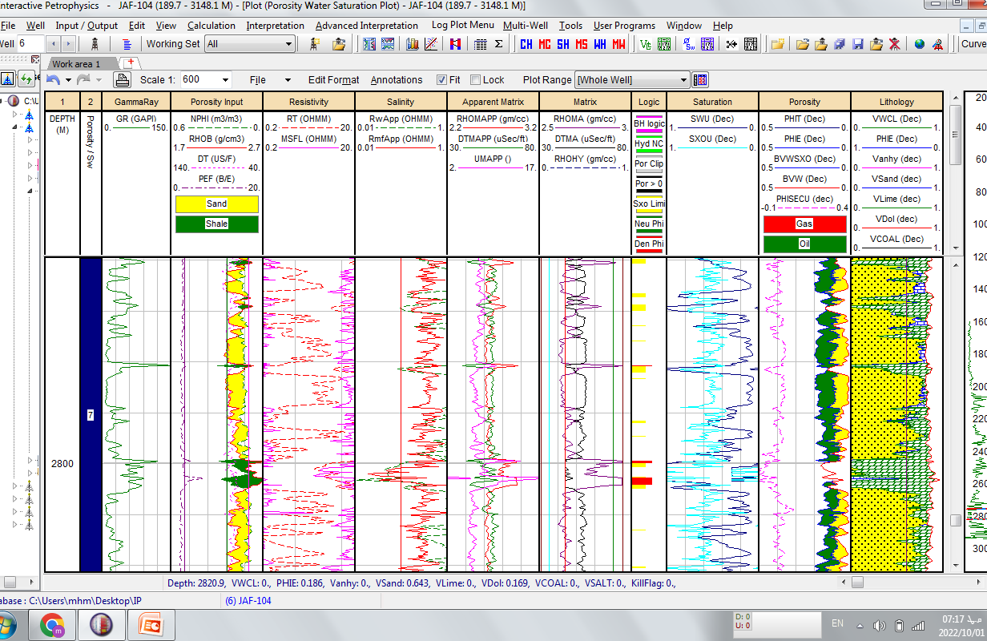Viewport: 987px width, 641px height.
Task: Click the NPHI (m3/m3) curve label
Action: point(216,119)
